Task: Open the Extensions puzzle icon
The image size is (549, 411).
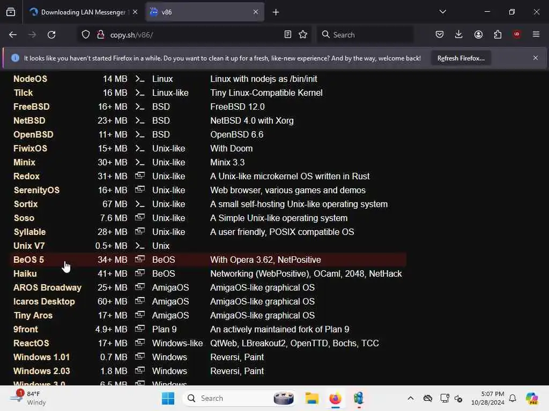Action: point(498,35)
